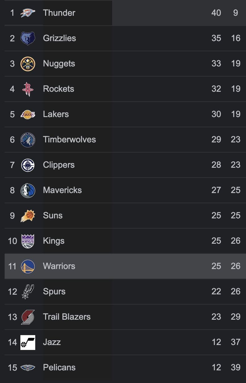Click the Clippers team logo
Viewport: 246px width, 383px height.
point(28,165)
